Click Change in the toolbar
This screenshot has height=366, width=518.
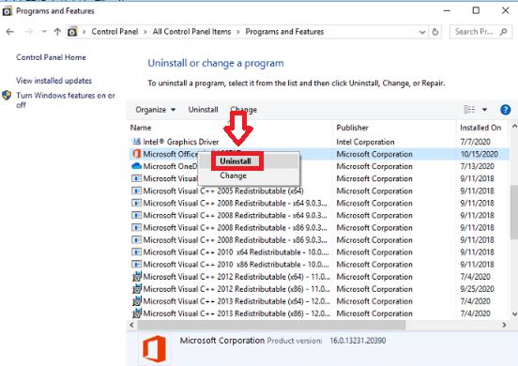coord(243,110)
